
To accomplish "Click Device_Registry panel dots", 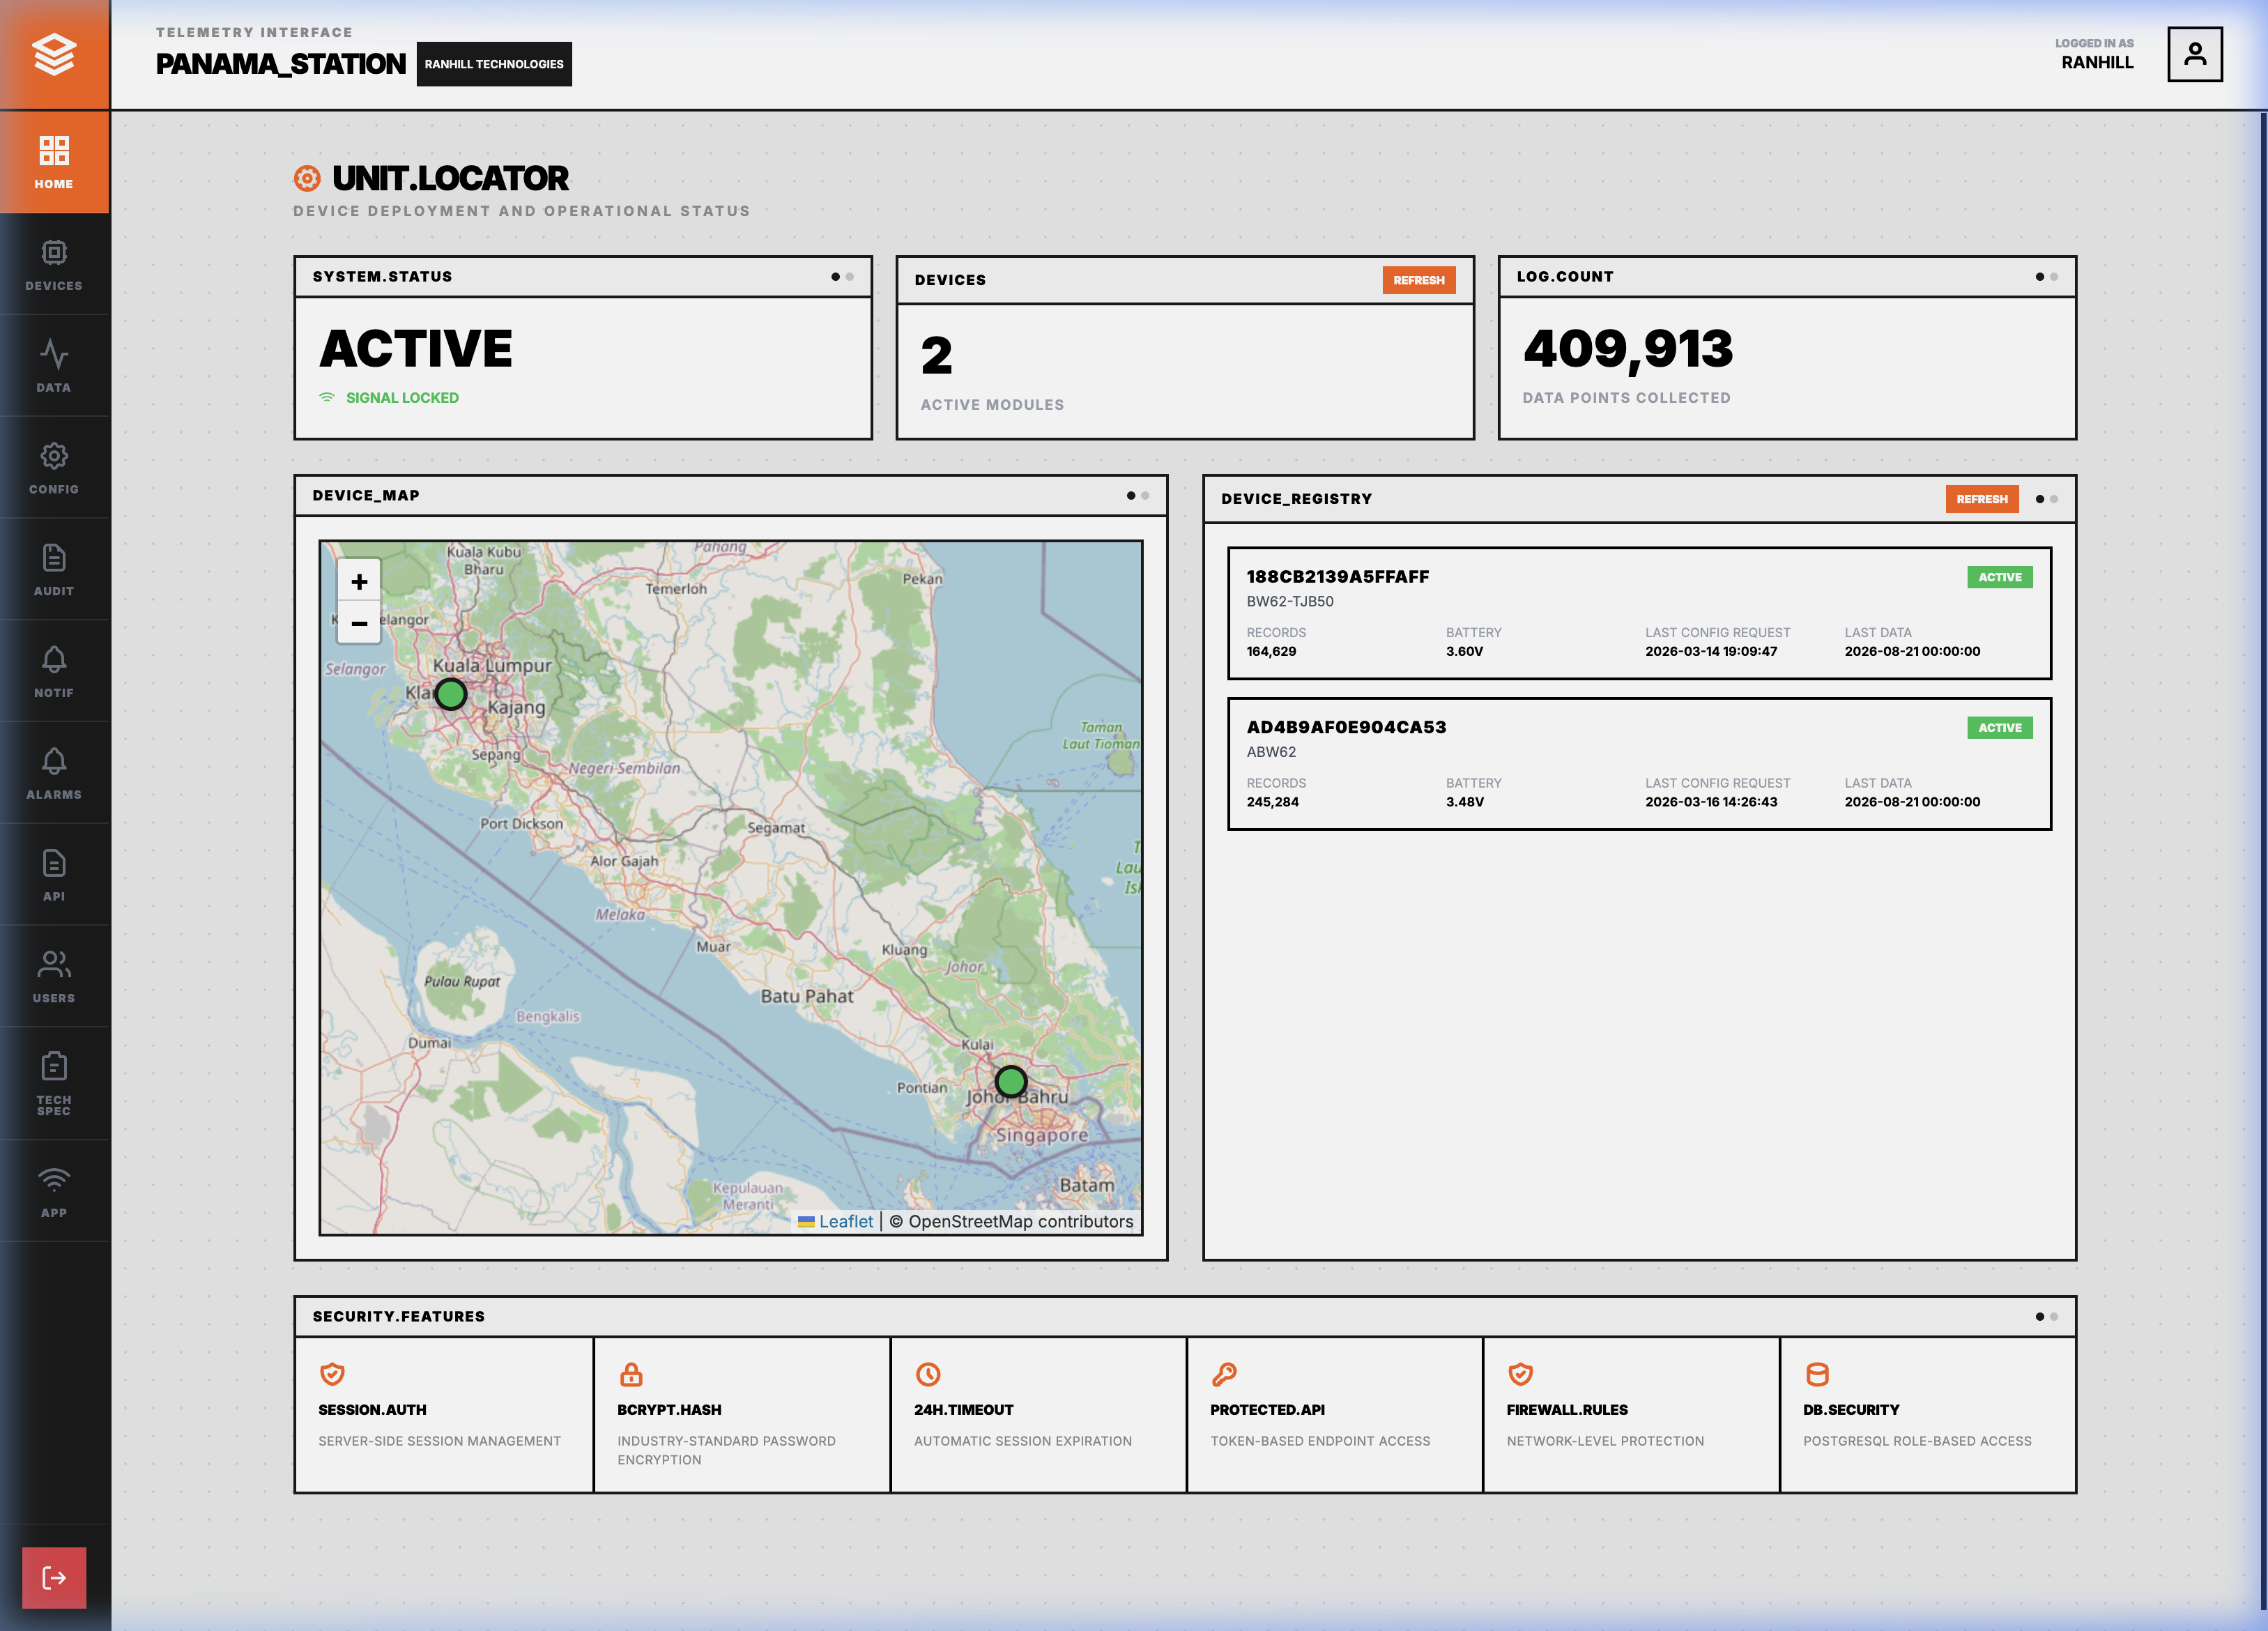I will pos(2046,499).
